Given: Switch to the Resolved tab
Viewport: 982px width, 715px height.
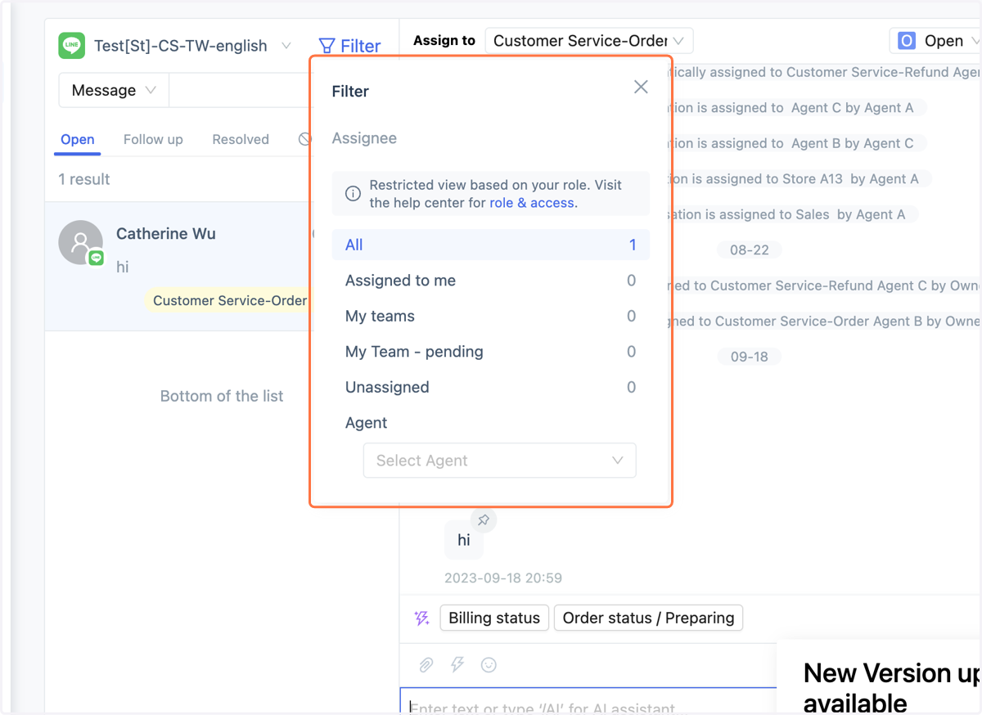Looking at the screenshot, I should 241,140.
